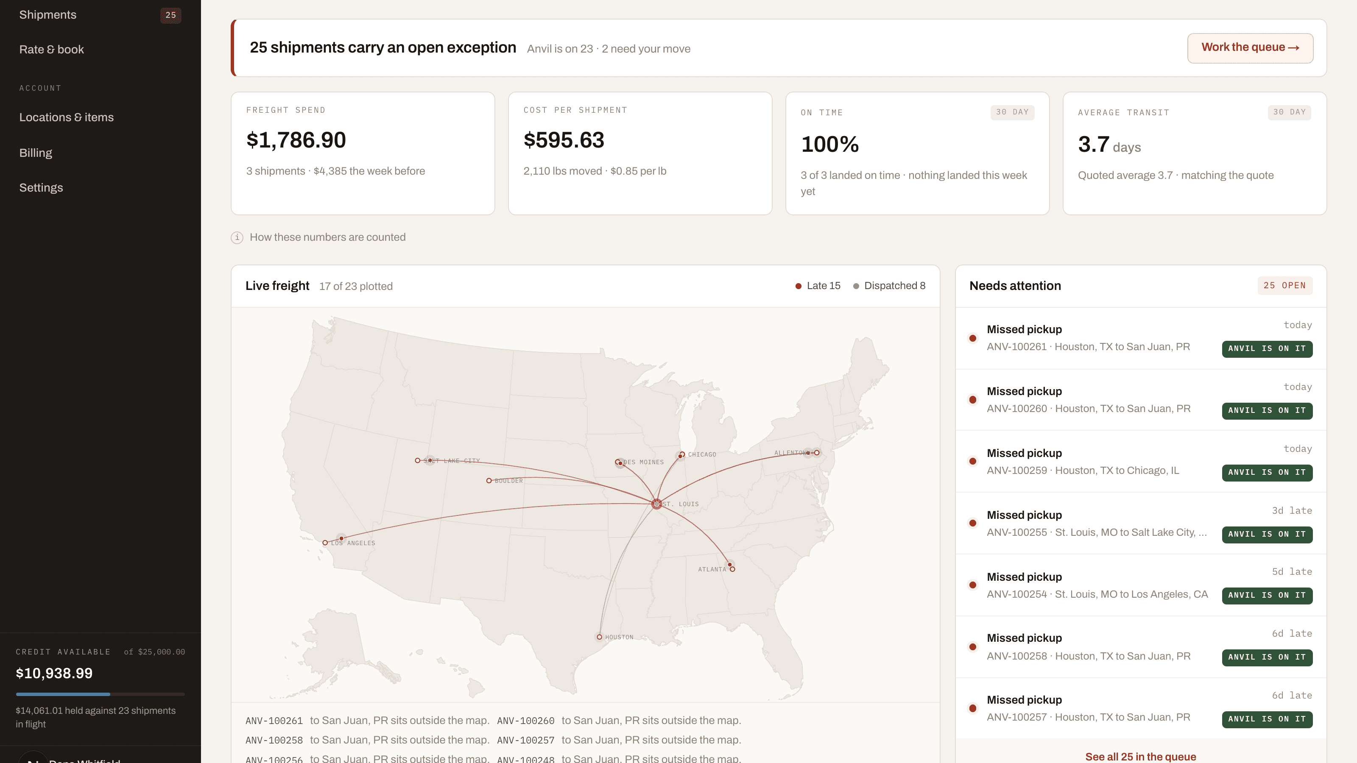Click the 30 DAY tag on On Time card
1357x763 pixels.
pos(1012,113)
